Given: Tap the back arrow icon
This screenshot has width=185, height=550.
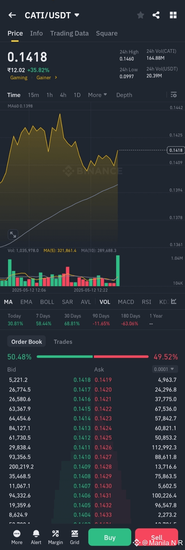Looking at the screenshot, I should 12,15.
